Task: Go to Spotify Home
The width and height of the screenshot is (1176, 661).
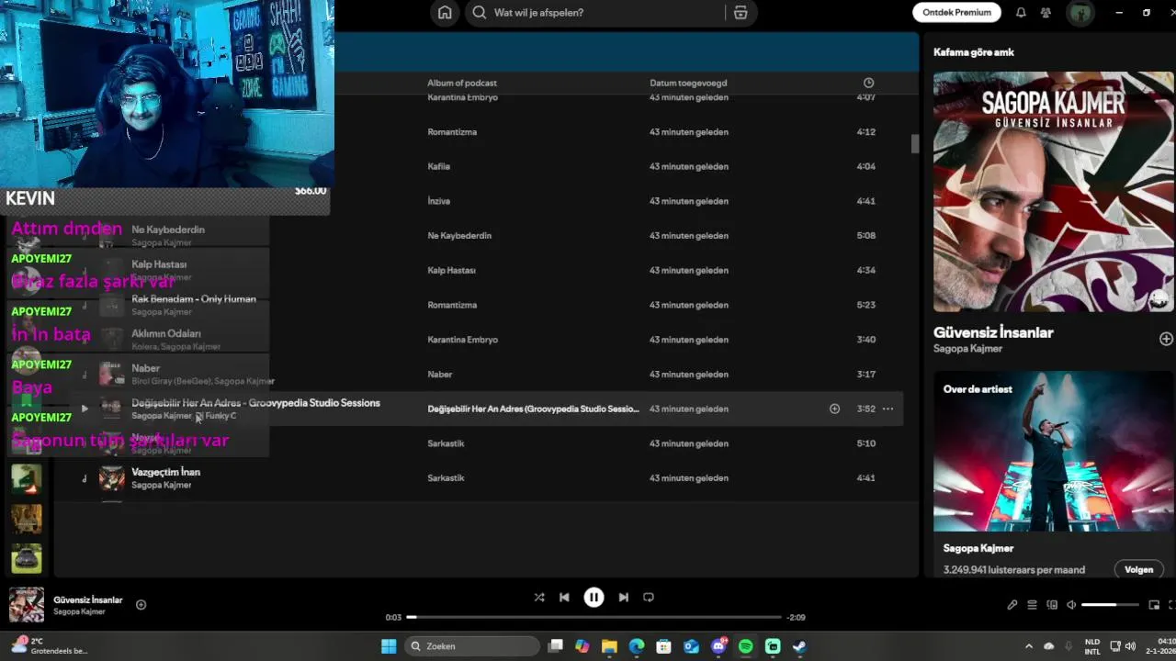Action: [445, 13]
